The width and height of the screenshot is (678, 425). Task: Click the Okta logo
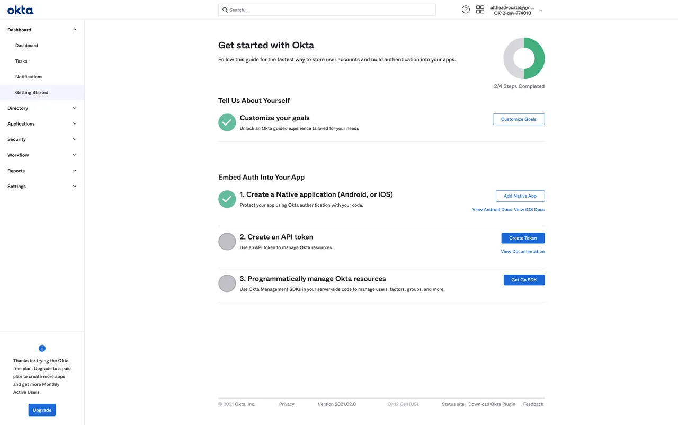pos(20,10)
